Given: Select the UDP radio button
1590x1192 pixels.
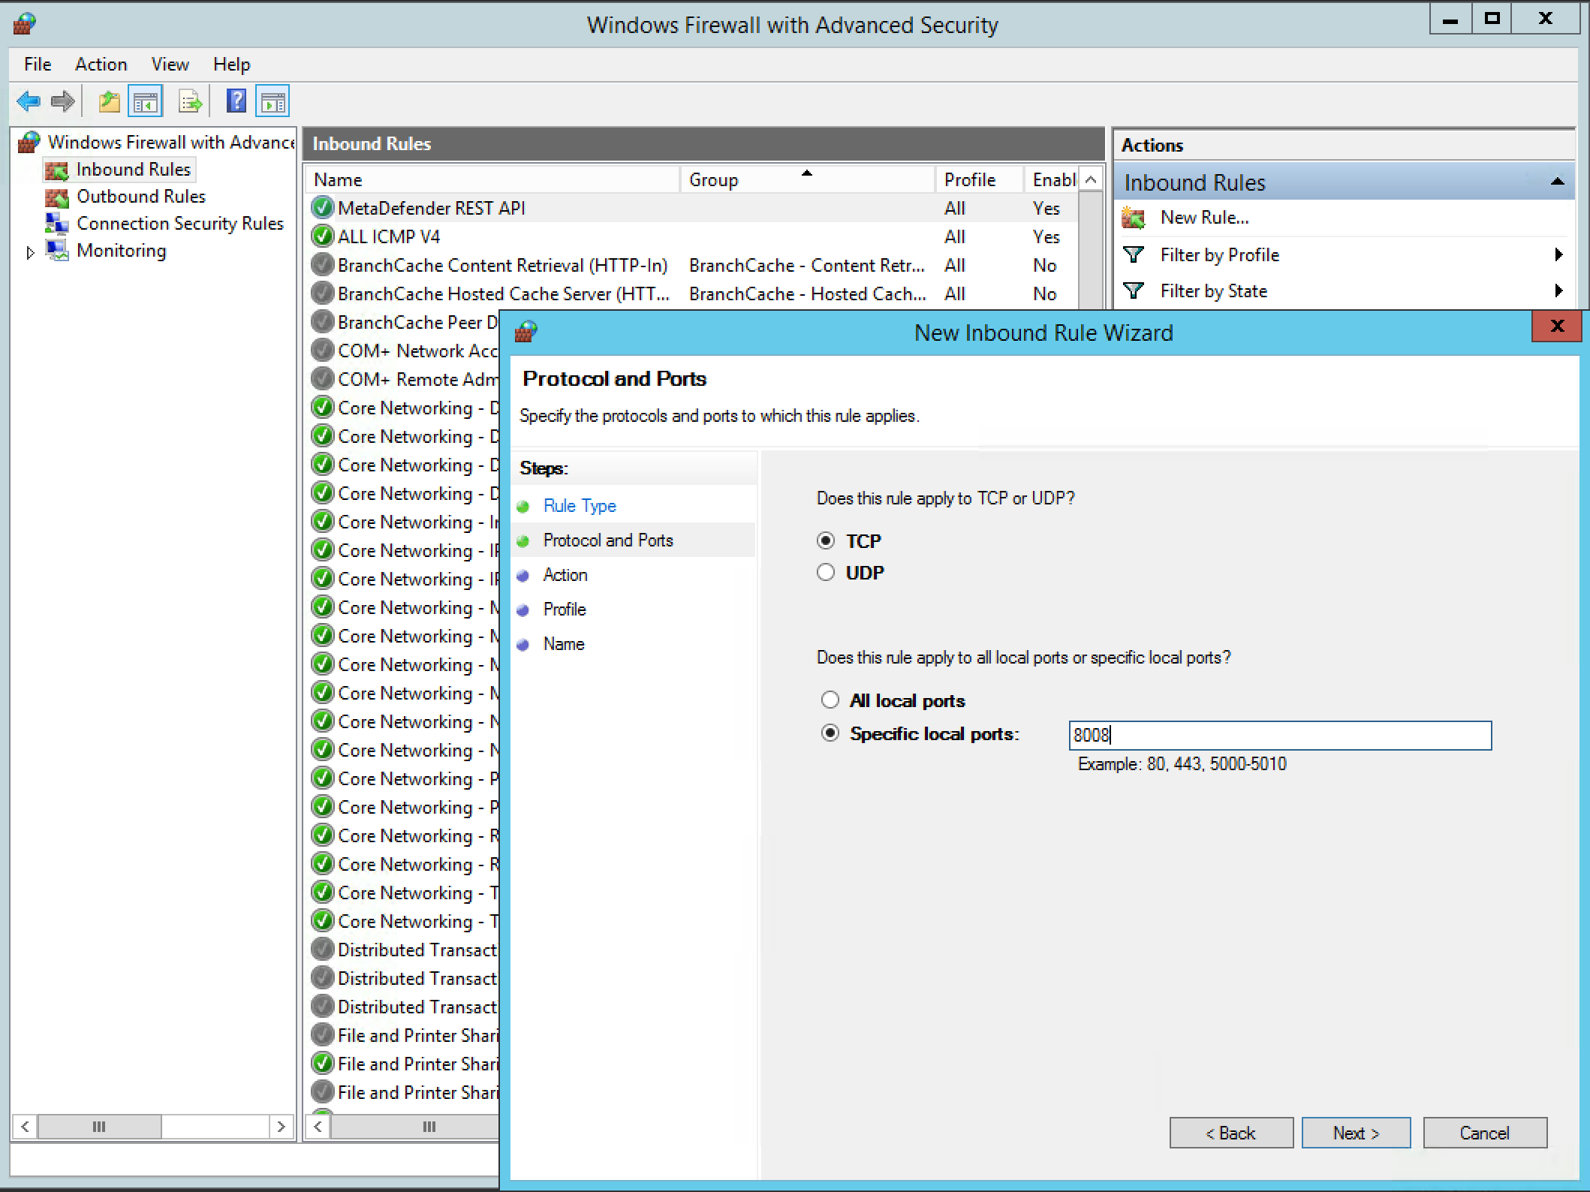Looking at the screenshot, I should [826, 572].
